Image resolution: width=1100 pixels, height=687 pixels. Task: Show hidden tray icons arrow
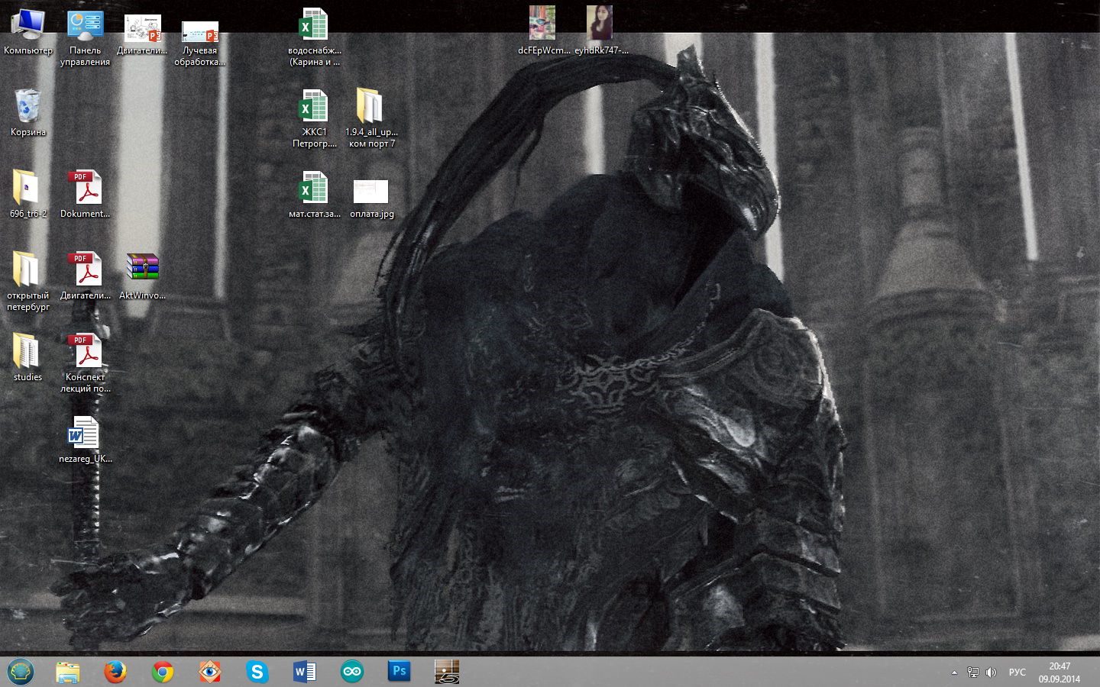tap(954, 672)
